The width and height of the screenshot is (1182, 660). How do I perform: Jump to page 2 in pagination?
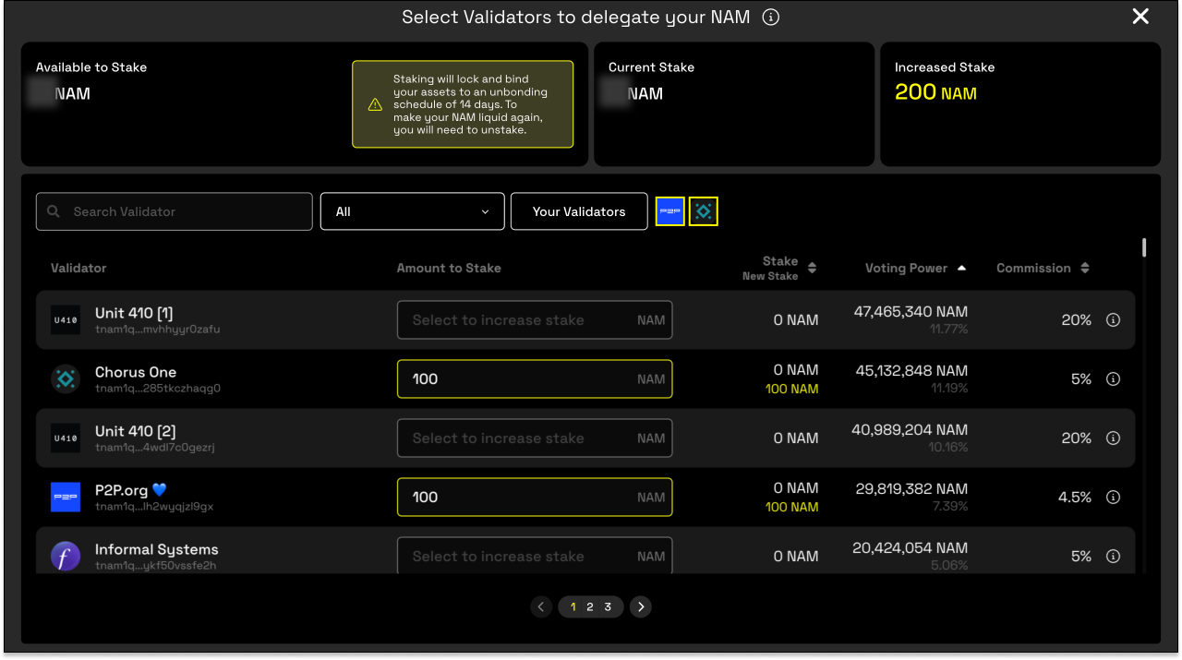coord(590,606)
